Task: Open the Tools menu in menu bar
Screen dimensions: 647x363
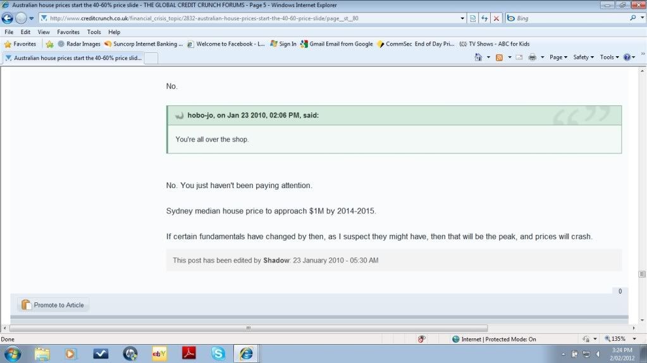Action: coord(94,32)
